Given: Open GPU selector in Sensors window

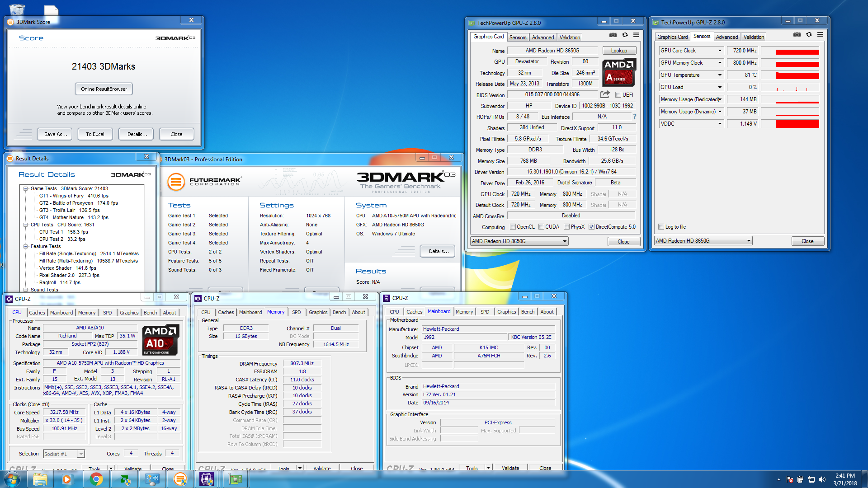Looking at the screenshot, I should coord(703,241).
